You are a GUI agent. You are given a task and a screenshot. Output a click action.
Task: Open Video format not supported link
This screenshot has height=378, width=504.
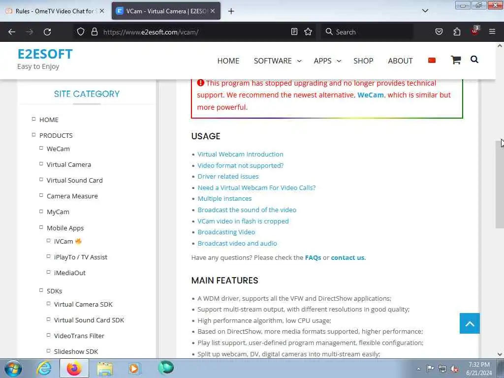(x=240, y=165)
